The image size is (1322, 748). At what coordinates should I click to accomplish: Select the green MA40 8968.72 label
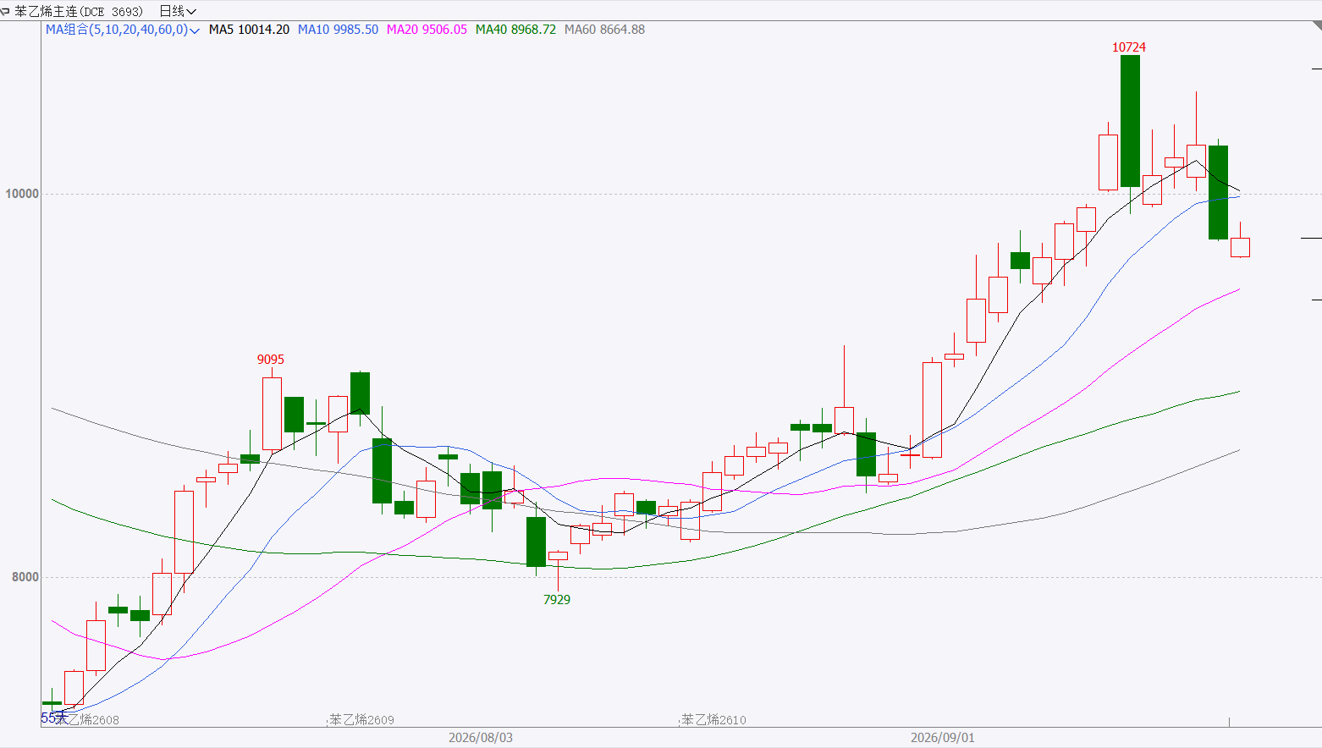pyautogui.click(x=515, y=30)
